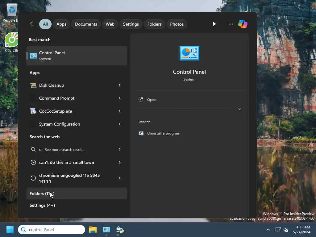Image resolution: width=316 pixels, height=237 pixels.
Task: Click the network status tray icon
Action: [278, 230]
